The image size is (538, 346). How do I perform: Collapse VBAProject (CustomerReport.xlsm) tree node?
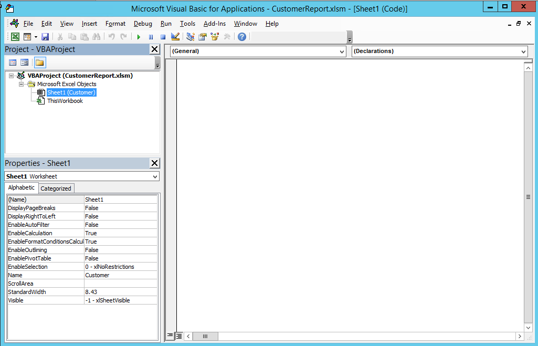pos(12,76)
